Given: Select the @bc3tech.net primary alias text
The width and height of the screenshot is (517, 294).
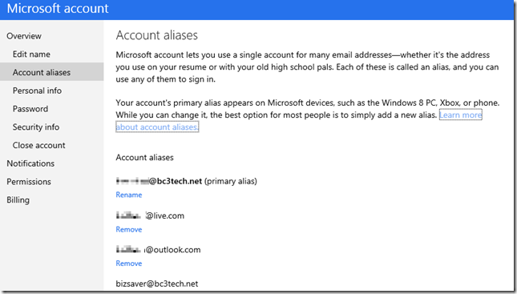Looking at the screenshot, I should (x=186, y=181).
